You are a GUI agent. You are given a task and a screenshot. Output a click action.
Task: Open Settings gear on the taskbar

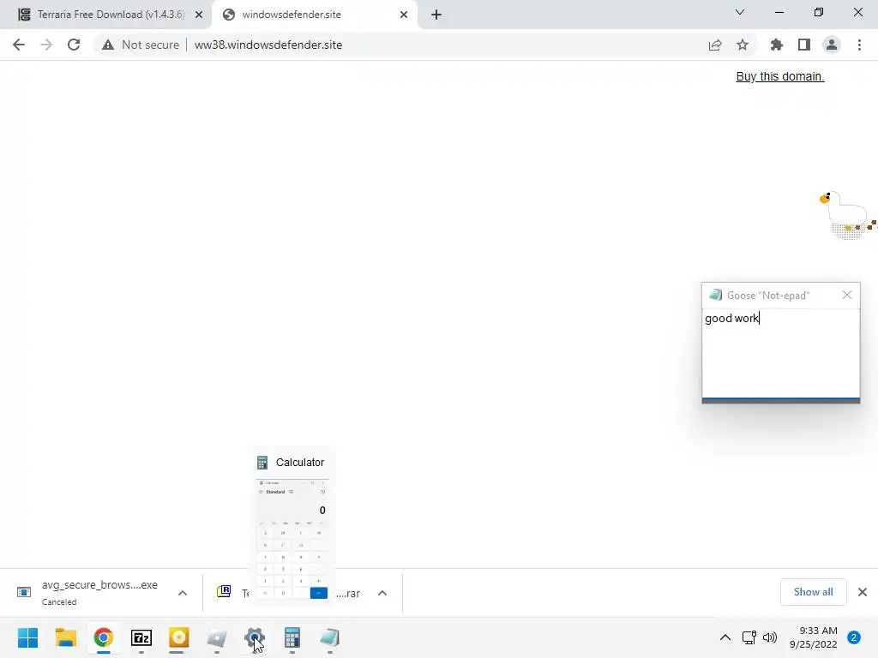254,637
